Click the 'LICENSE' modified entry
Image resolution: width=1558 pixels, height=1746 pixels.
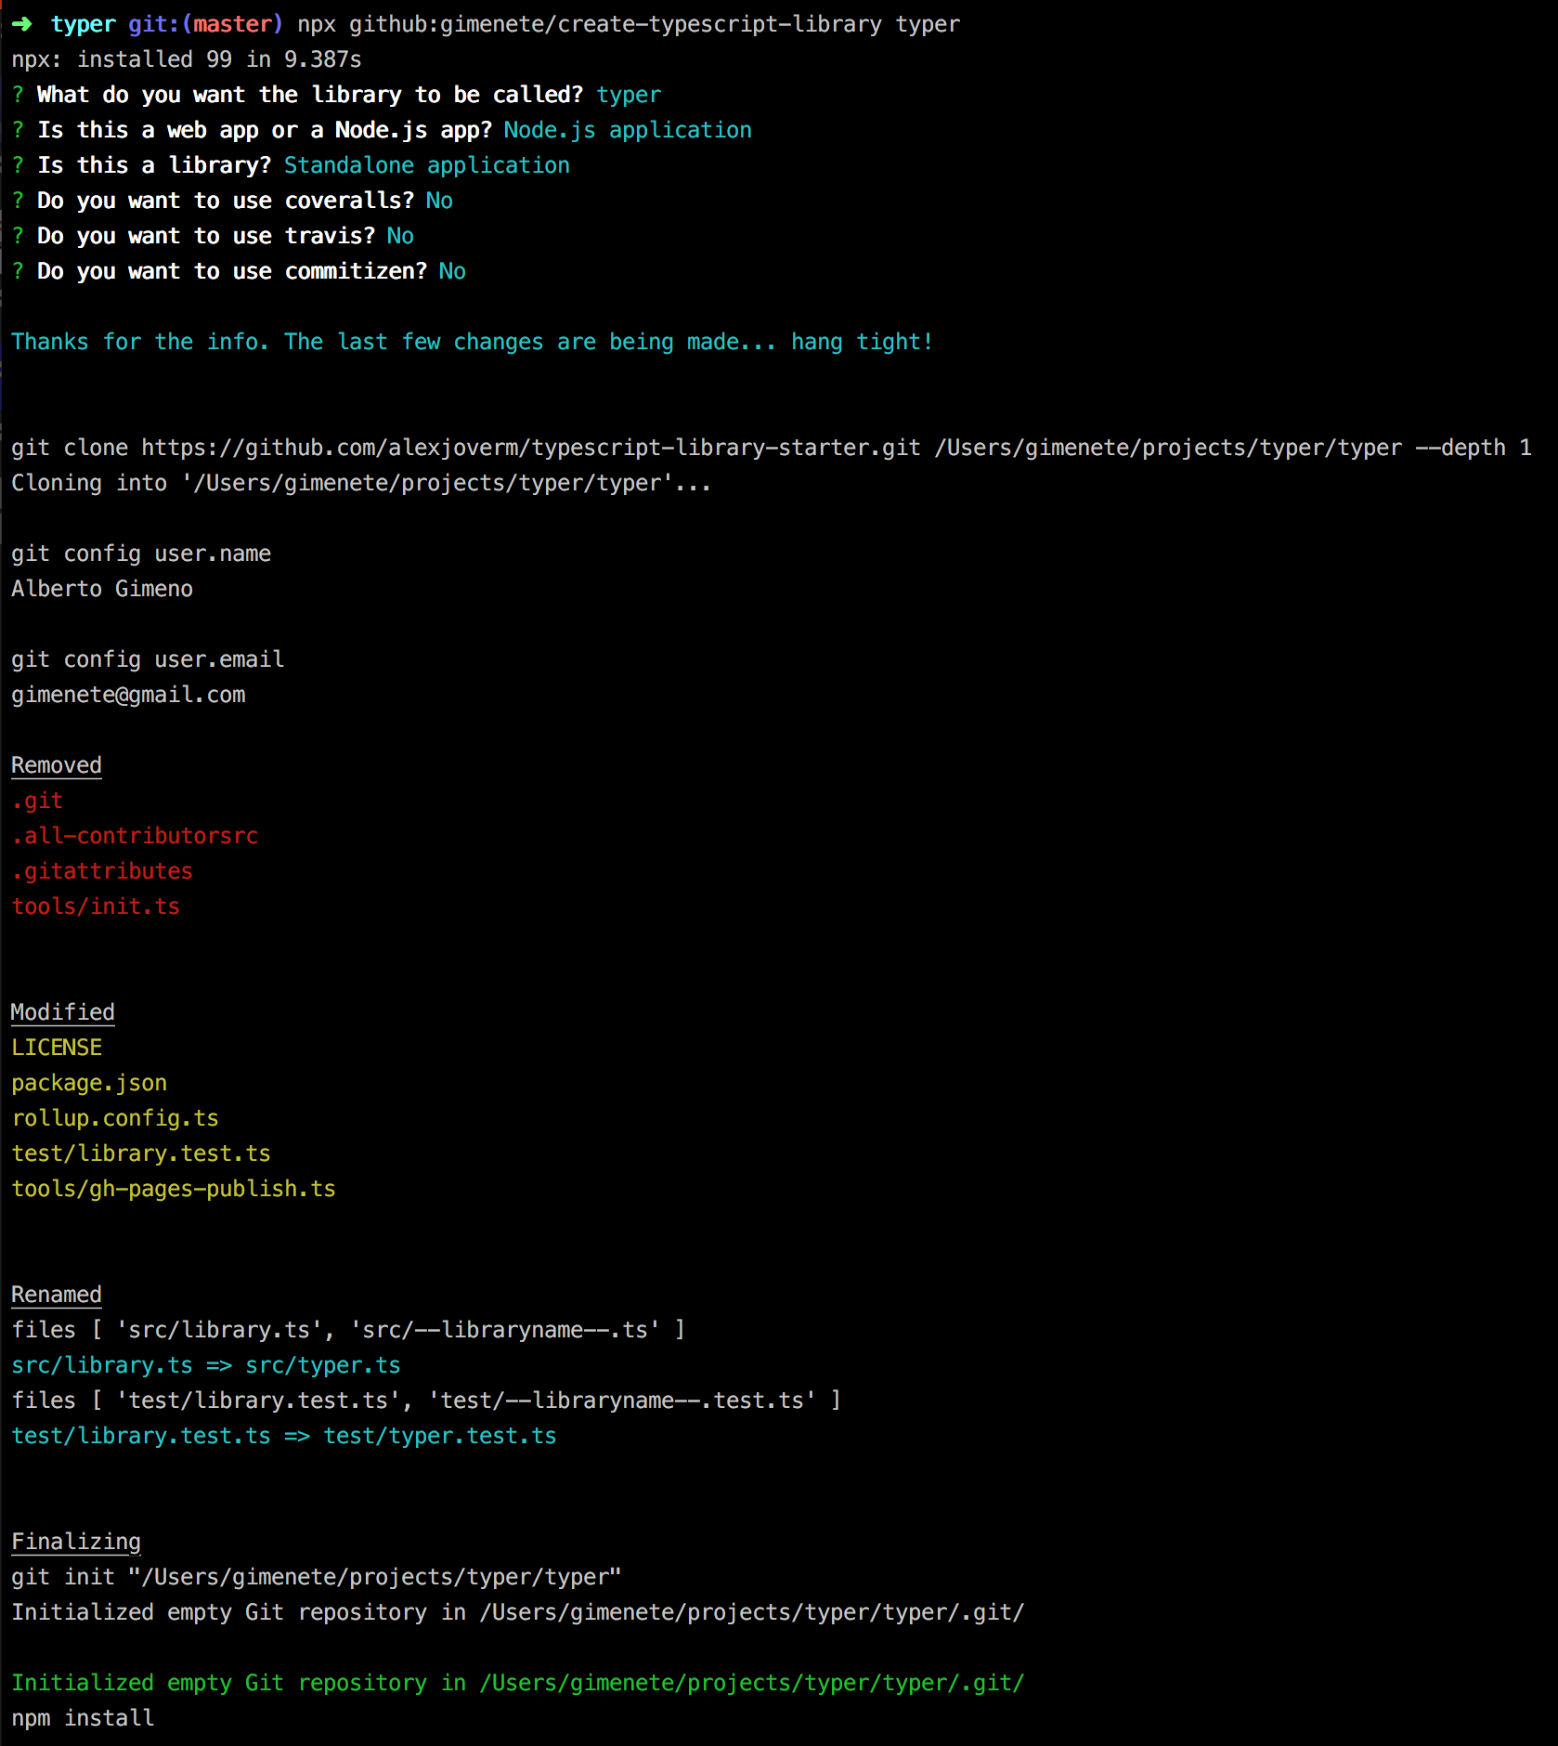(x=57, y=1048)
